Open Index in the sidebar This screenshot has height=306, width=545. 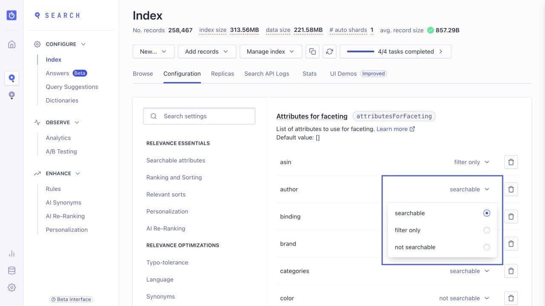(54, 59)
